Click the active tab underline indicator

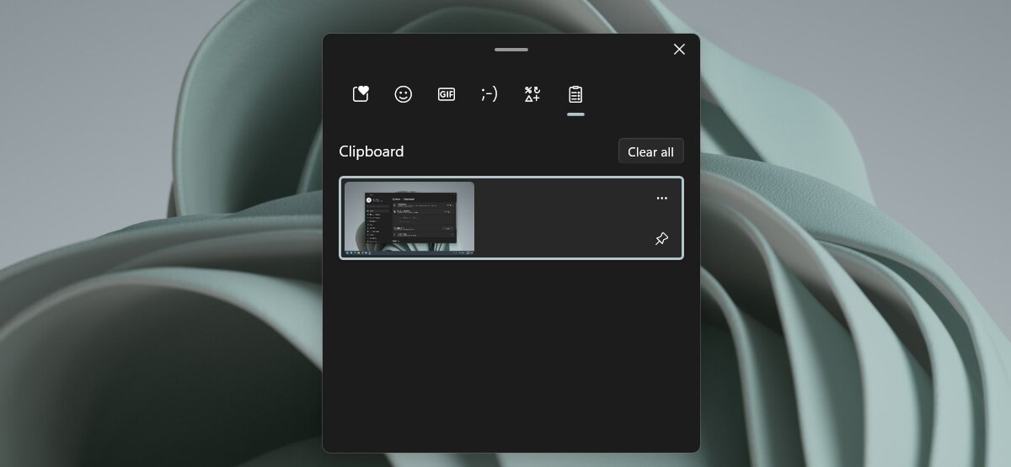click(x=575, y=114)
